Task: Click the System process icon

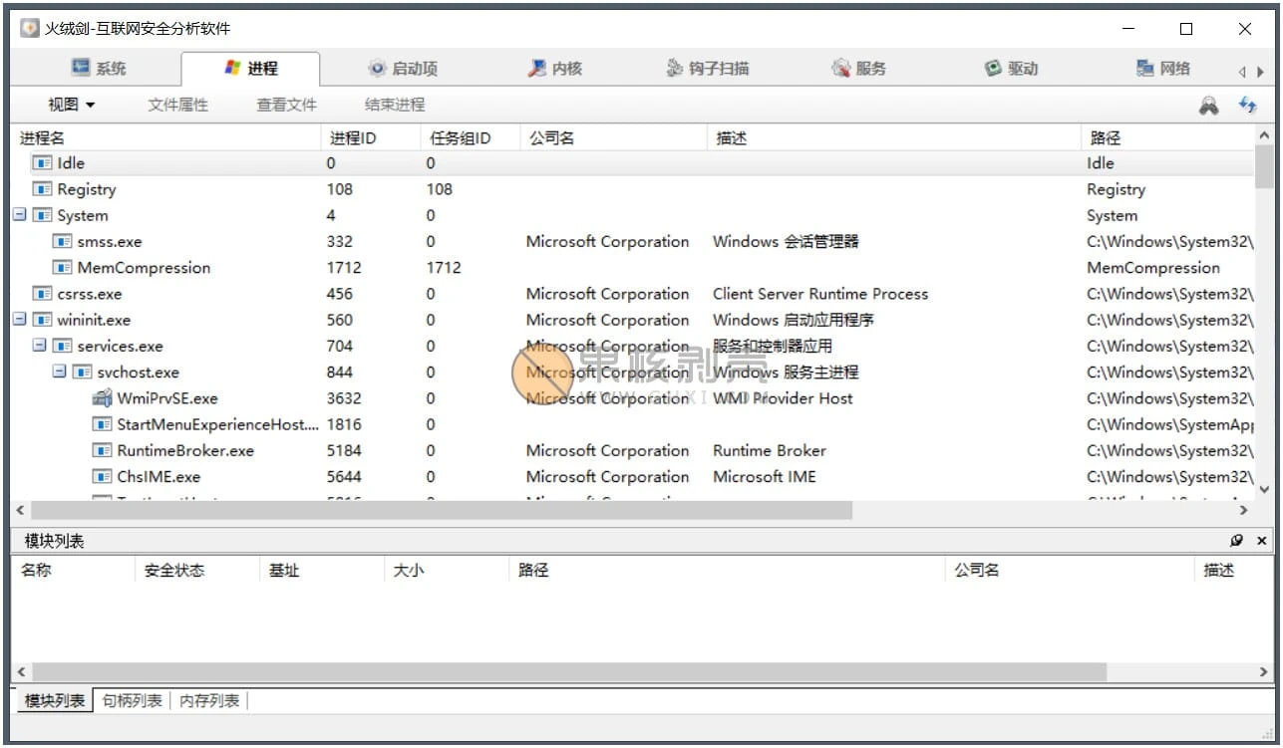Action: 42,215
